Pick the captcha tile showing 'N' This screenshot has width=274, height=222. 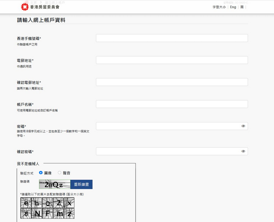[37, 213]
